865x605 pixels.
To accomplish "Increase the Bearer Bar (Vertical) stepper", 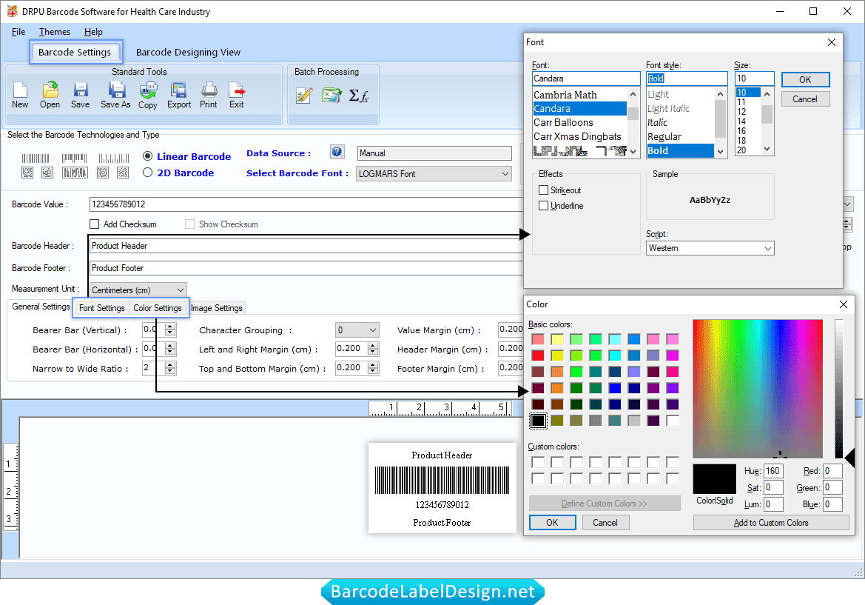I will [170, 327].
